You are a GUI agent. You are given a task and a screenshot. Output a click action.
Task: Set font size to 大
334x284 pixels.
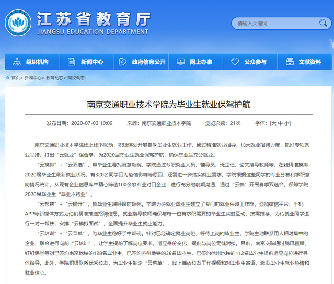[272, 123]
